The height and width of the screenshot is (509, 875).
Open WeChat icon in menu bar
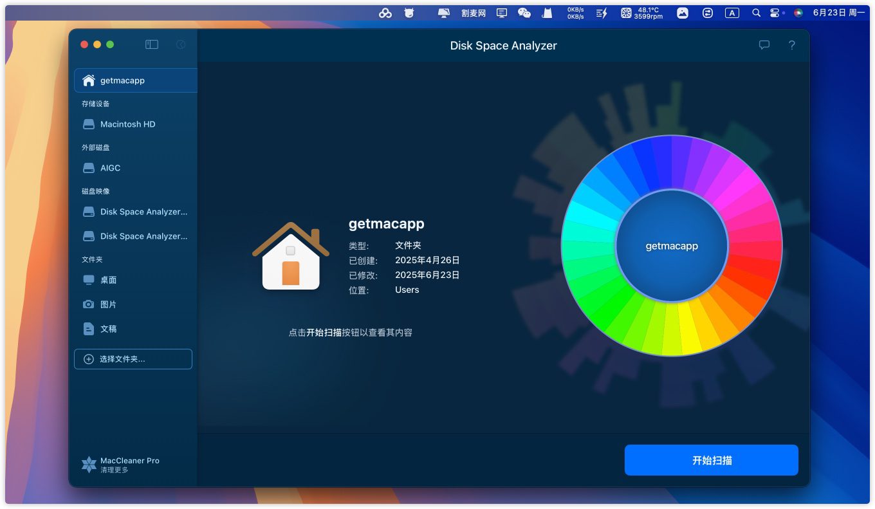(524, 13)
